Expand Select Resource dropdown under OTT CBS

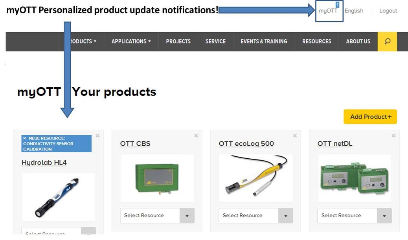click(187, 216)
